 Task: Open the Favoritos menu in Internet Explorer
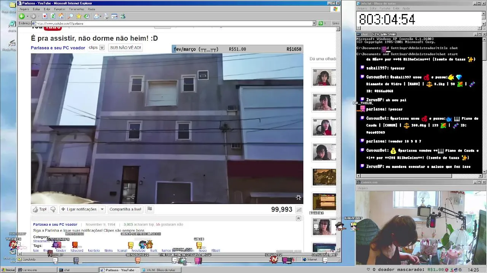59,9
